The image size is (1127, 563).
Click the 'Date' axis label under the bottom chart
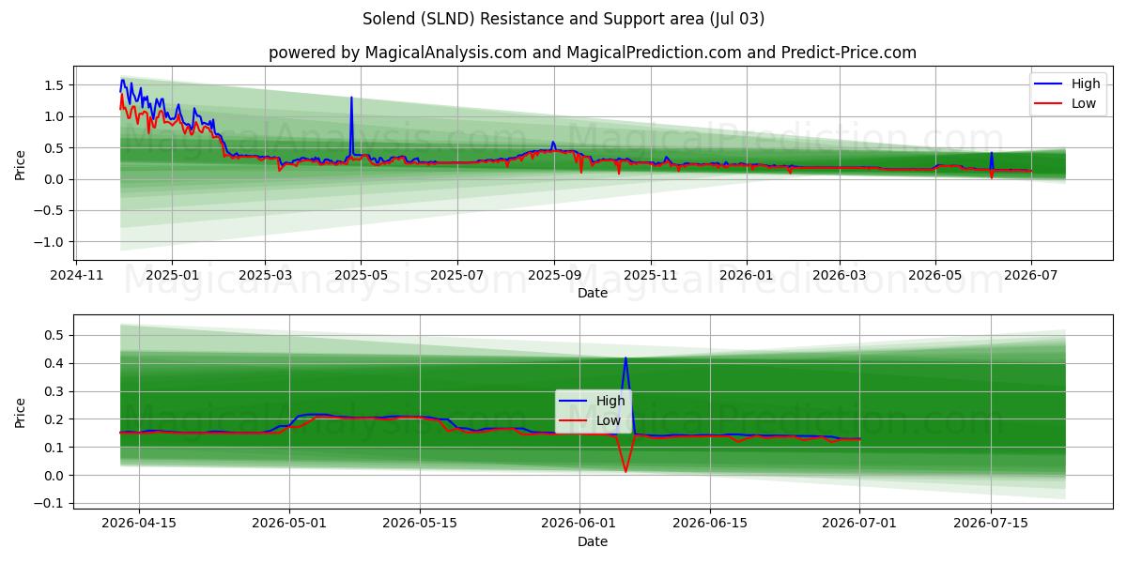[x=593, y=541]
